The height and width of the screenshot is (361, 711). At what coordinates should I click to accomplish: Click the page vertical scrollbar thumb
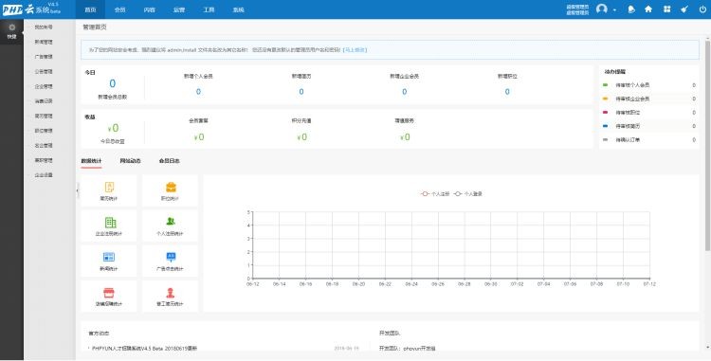click(707, 145)
